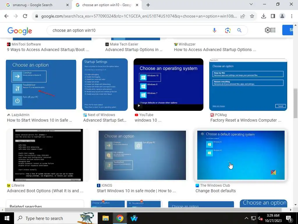Open Advanced Startup Set... link
This screenshot has height=224, width=298.
[x=105, y=120]
